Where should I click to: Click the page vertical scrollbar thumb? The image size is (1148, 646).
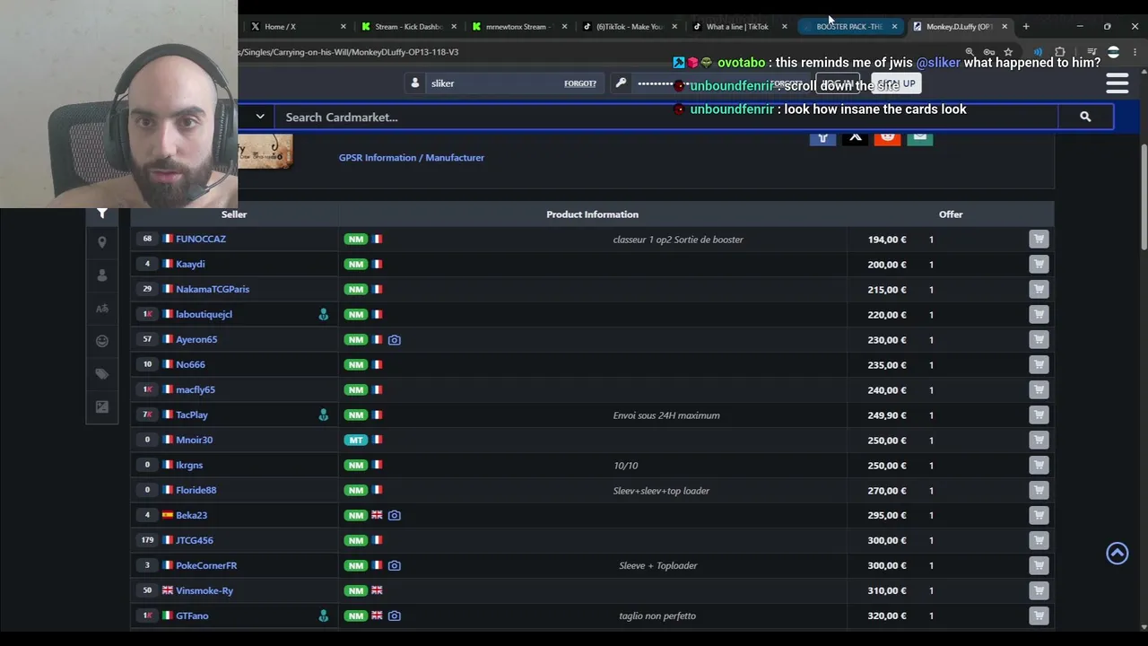coord(1144,197)
